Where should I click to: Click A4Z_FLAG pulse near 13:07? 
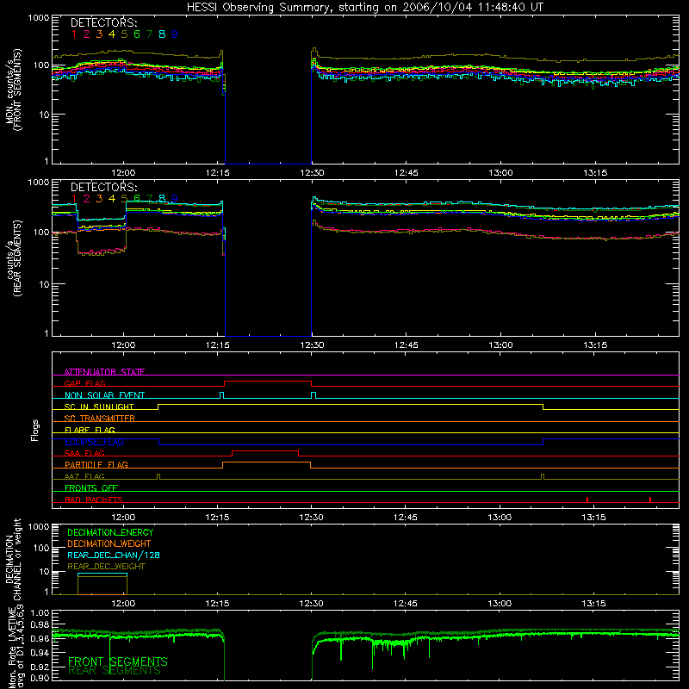click(x=543, y=476)
